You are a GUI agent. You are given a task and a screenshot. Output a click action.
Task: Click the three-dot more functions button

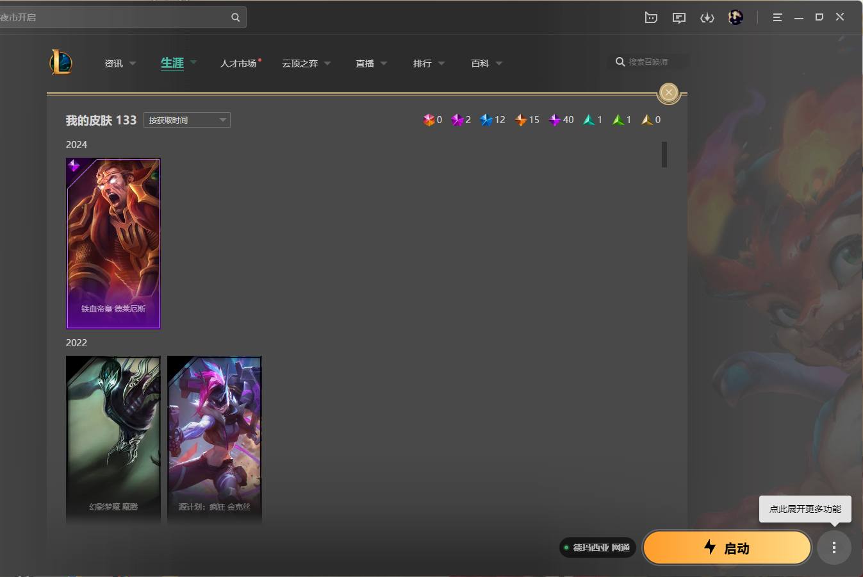point(834,548)
